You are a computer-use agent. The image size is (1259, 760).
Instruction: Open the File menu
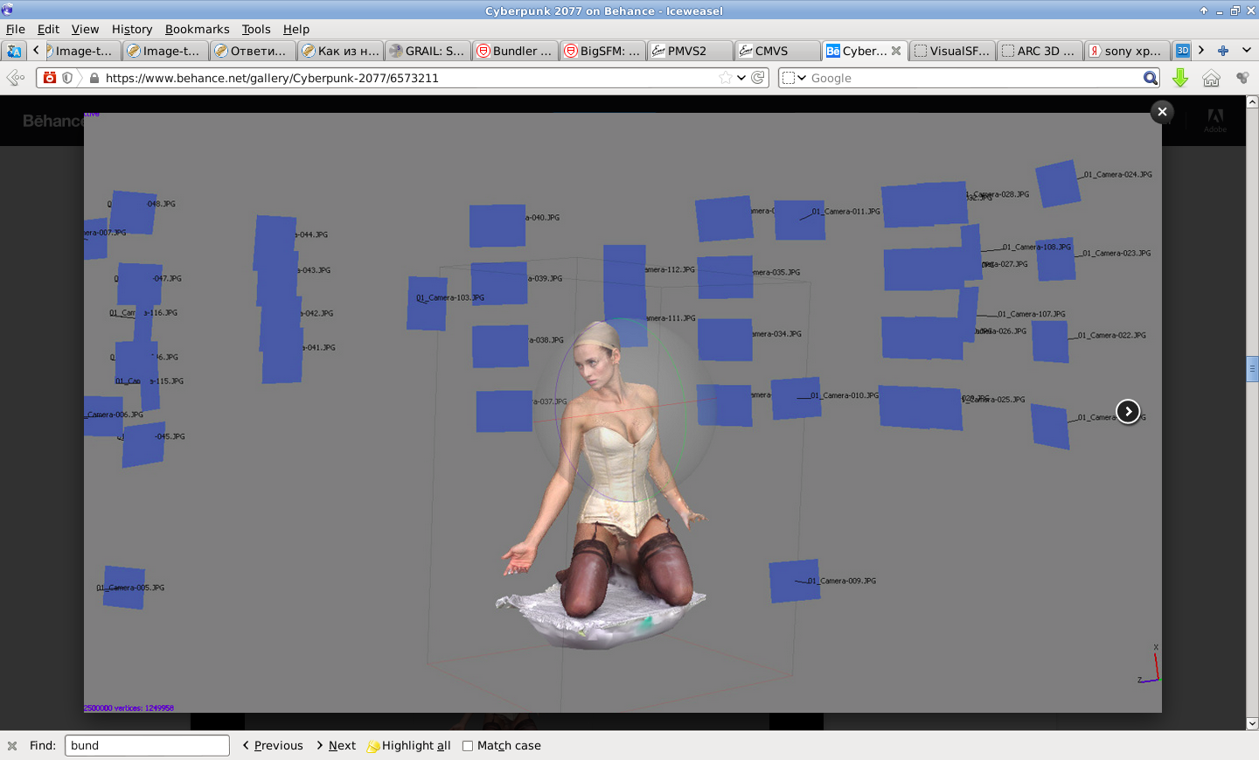click(x=16, y=29)
